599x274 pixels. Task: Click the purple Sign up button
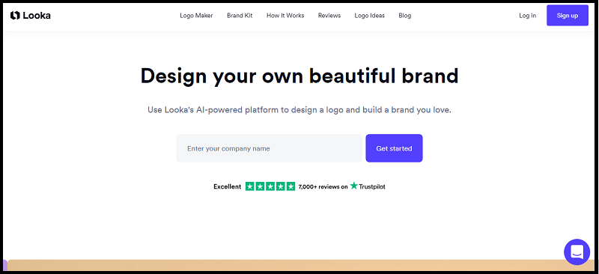coord(568,16)
